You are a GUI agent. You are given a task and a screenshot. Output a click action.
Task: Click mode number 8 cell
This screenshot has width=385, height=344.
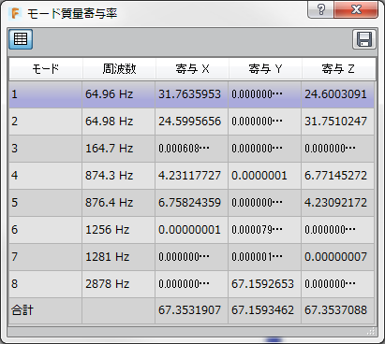[x=45, y=284]
